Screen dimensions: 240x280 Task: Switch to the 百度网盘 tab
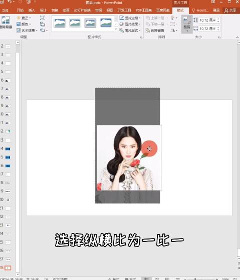[163, 10]
